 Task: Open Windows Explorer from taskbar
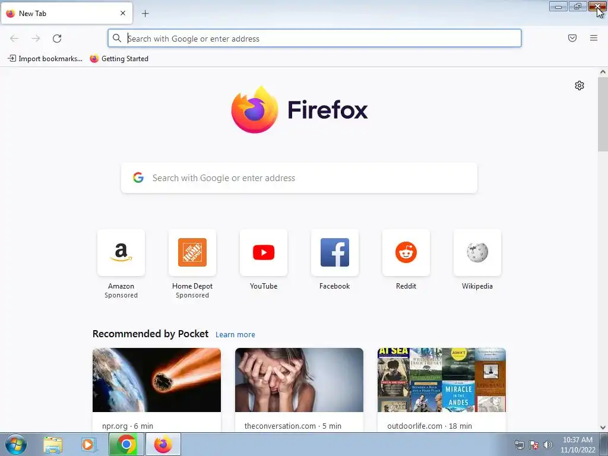pos(53,445)
